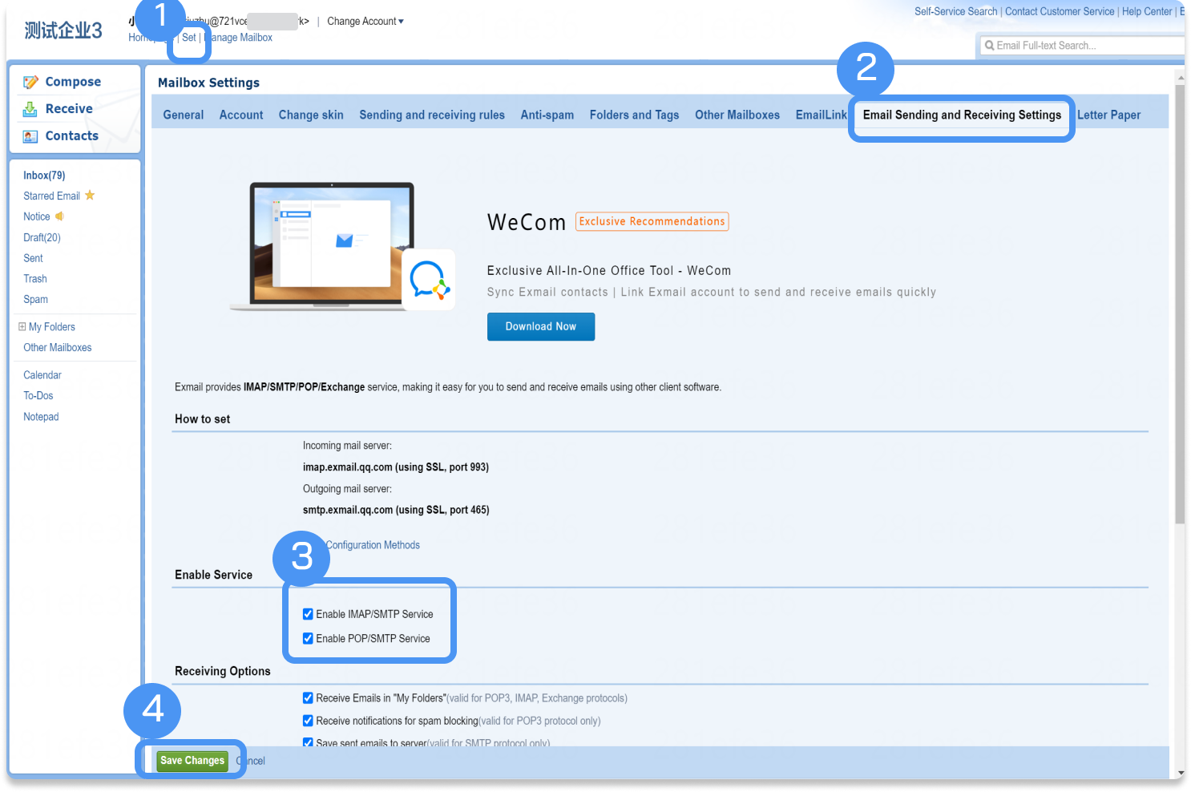Open the To-Dos link
Viewport: 1191px width, 792px height.
(38, 396)
